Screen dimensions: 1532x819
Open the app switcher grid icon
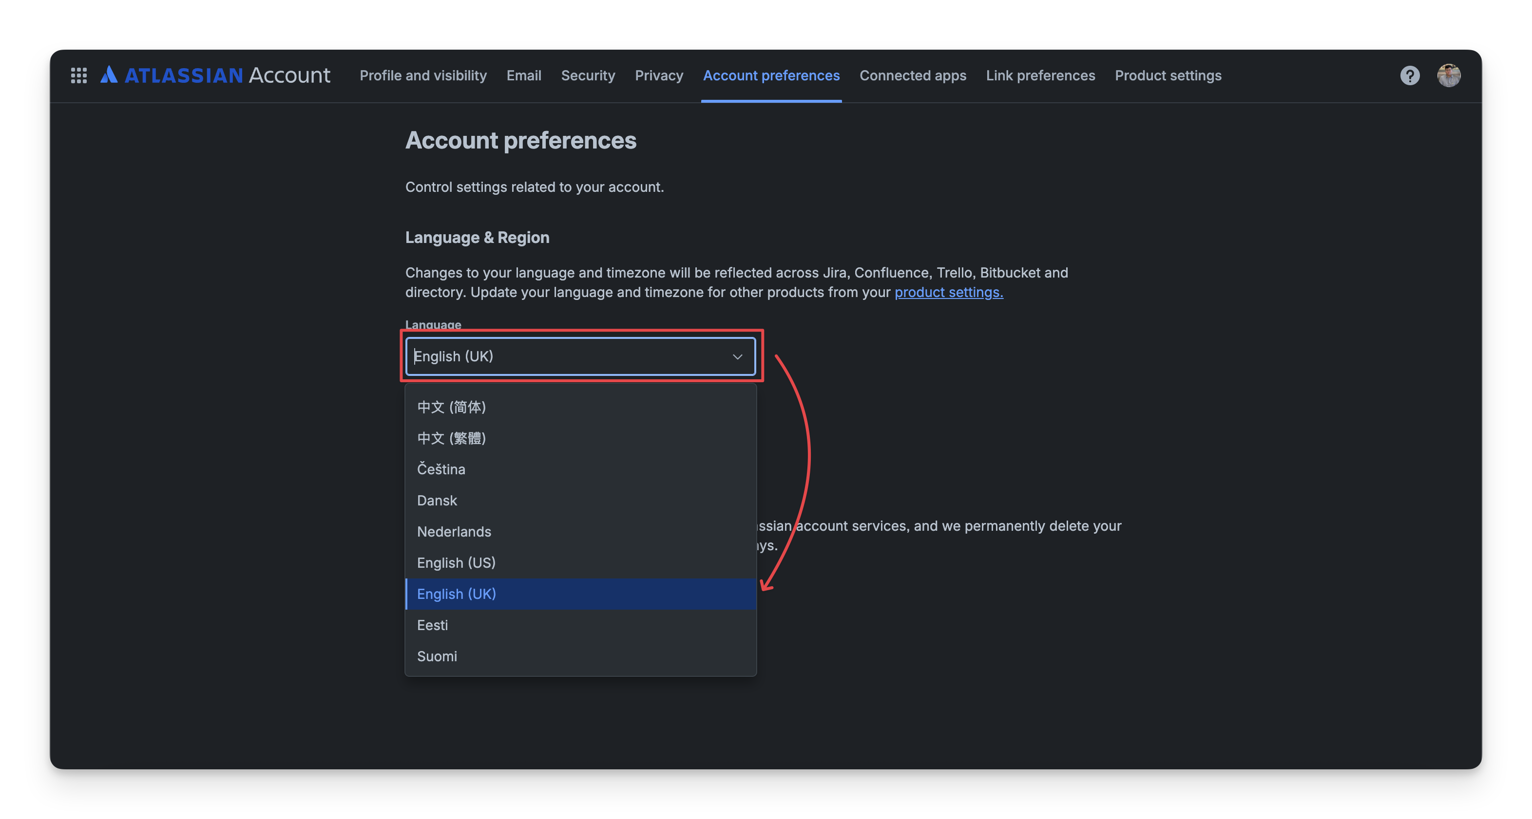pos(78,75)
